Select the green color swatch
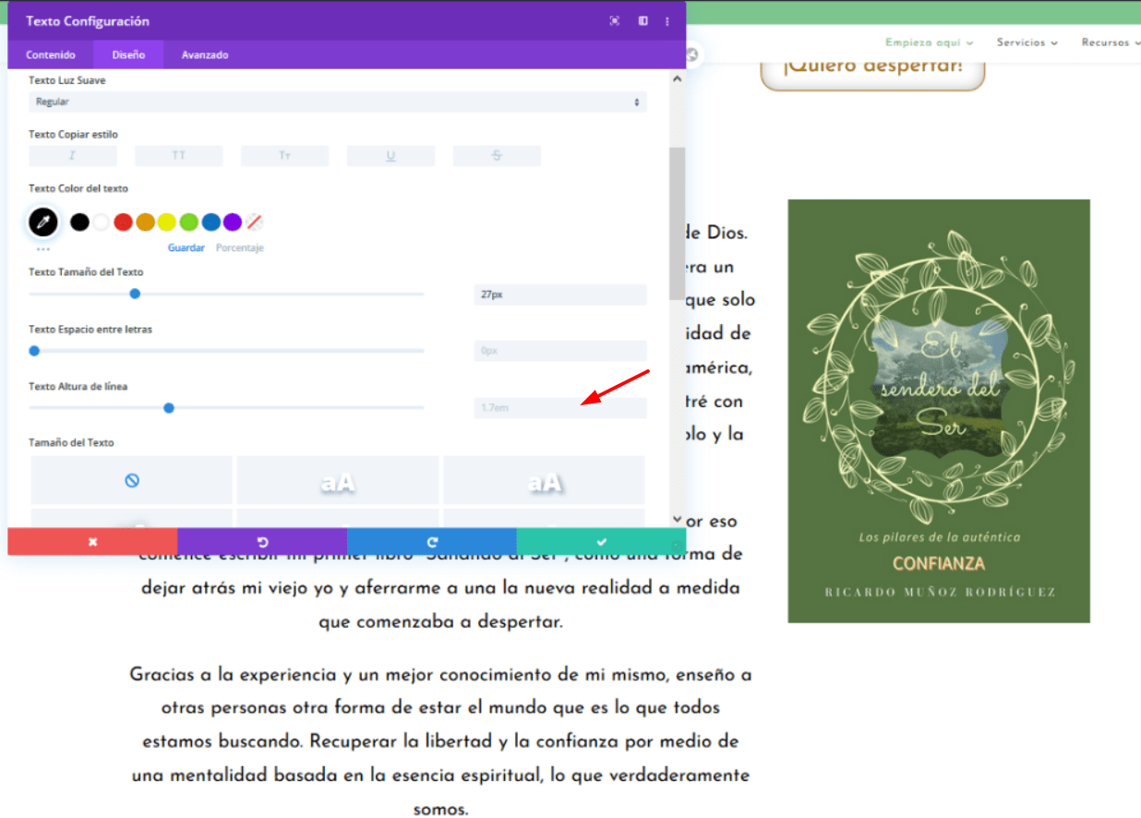Viewport: 1141px width, 818px height. point(188,222)
